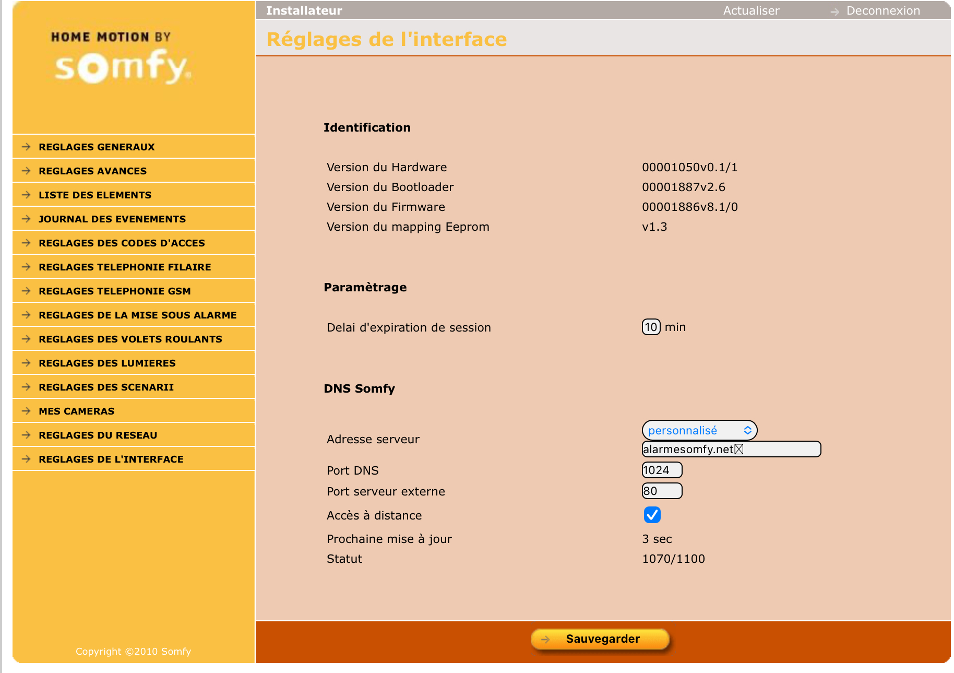954x673 pixels.
Task: Click the arrow icon beside Mes Cameras
Action: (x=26, y=411)
